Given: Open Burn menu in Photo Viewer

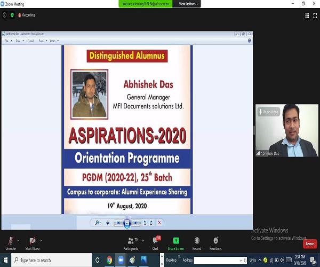Looking at the screenshot, I should tap(43, 41).
